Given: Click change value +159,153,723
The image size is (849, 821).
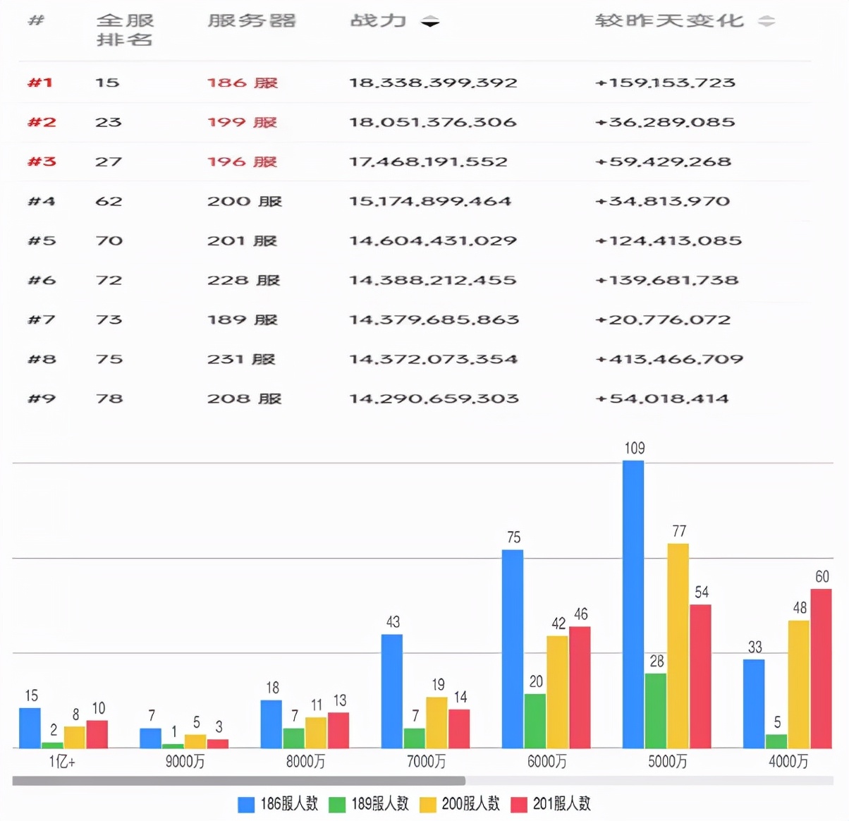Looking at the screenshot, I should (666, 83).
